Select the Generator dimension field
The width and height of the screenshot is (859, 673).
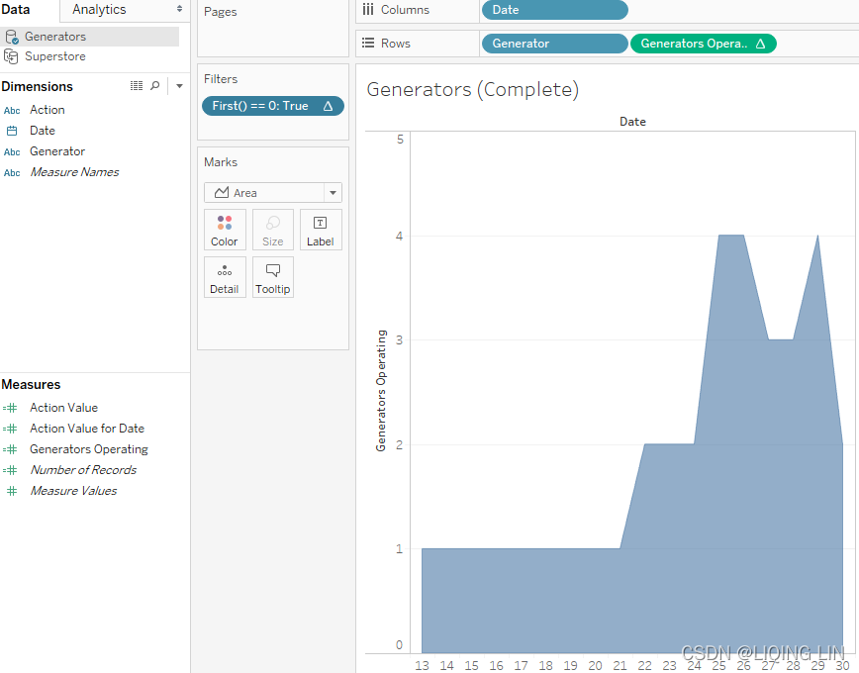[57, 151]
